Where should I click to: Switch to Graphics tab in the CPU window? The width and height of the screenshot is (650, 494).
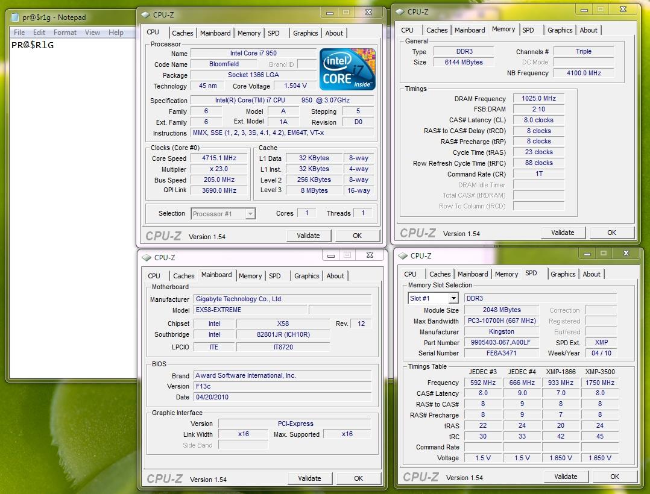[x=306, y=33]
